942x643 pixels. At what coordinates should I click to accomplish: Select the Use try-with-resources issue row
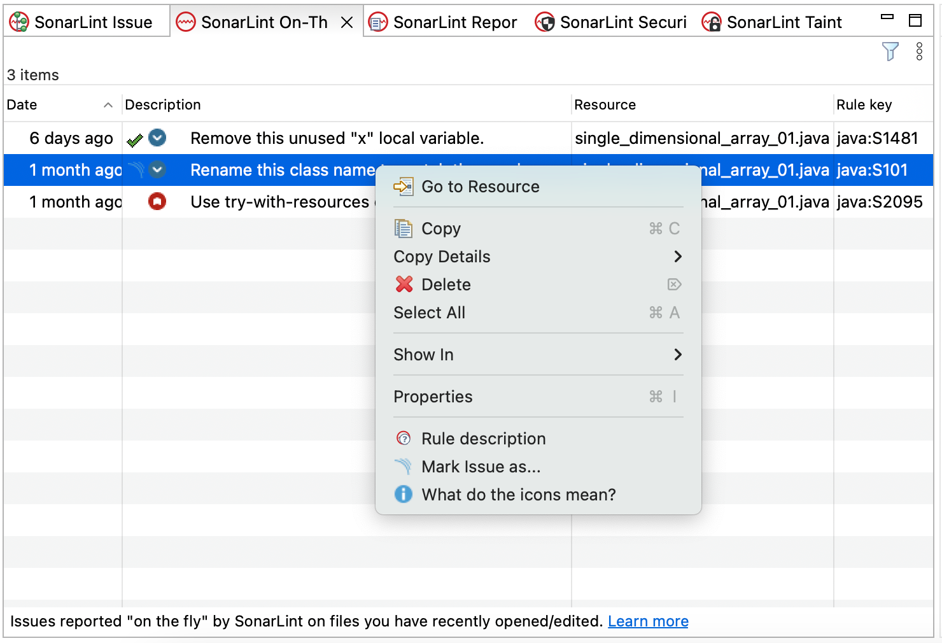[468, 202]
